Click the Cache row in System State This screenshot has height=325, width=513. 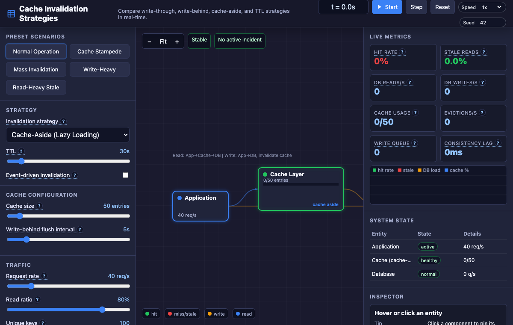pos(438,260)
